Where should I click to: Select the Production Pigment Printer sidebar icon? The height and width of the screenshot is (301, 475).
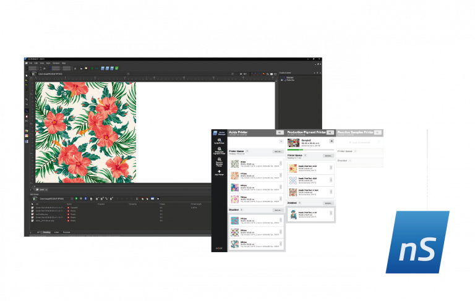(x=219, y=151)
